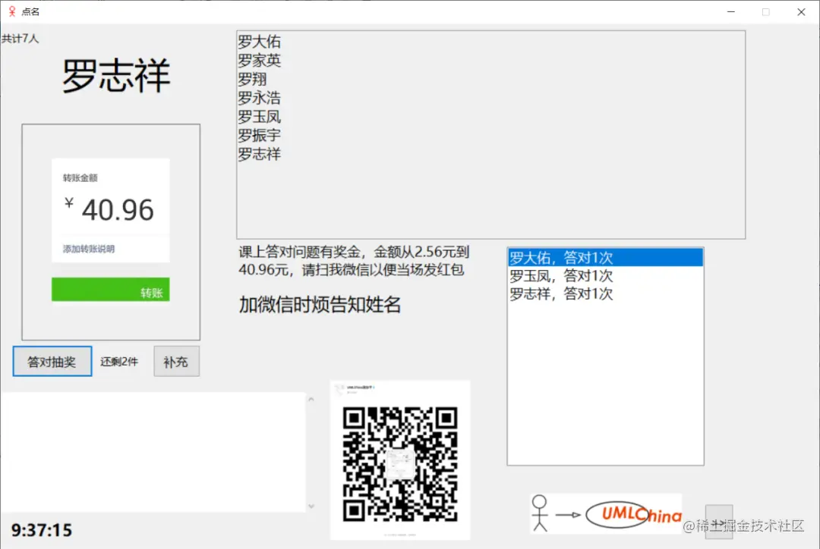Click the large 罗志祥 name label

[116, 76]
